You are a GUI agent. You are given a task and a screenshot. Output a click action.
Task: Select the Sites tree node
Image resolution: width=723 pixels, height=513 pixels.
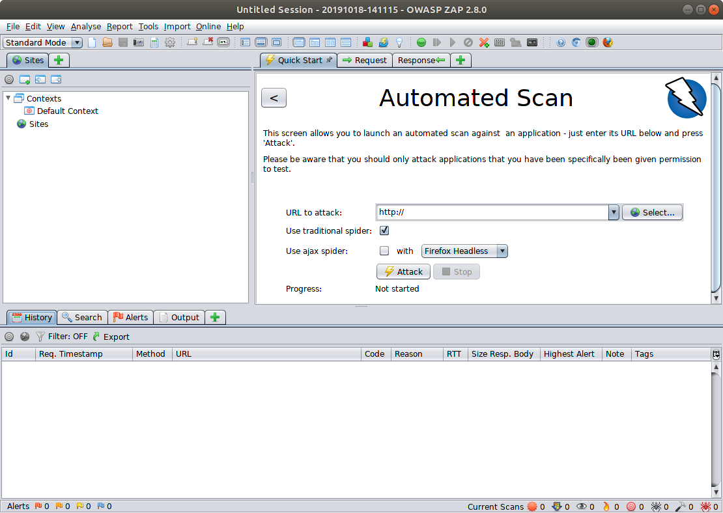(33, 124)
